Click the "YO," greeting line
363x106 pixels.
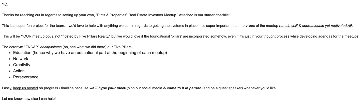[x=5, y=4]
